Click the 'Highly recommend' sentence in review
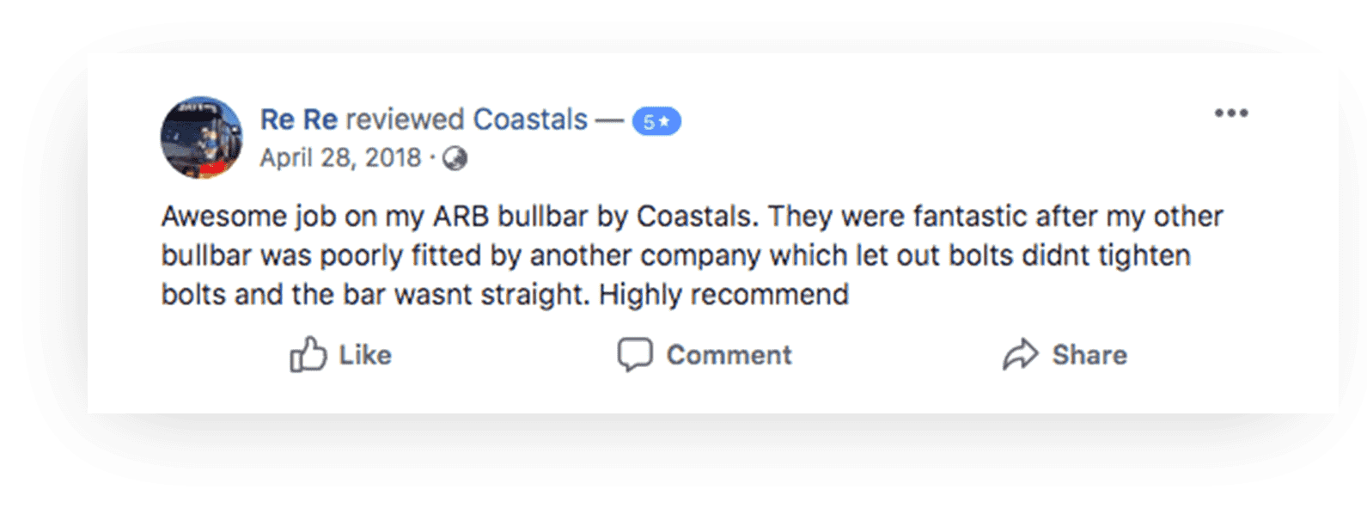 [x=723, y=295]
